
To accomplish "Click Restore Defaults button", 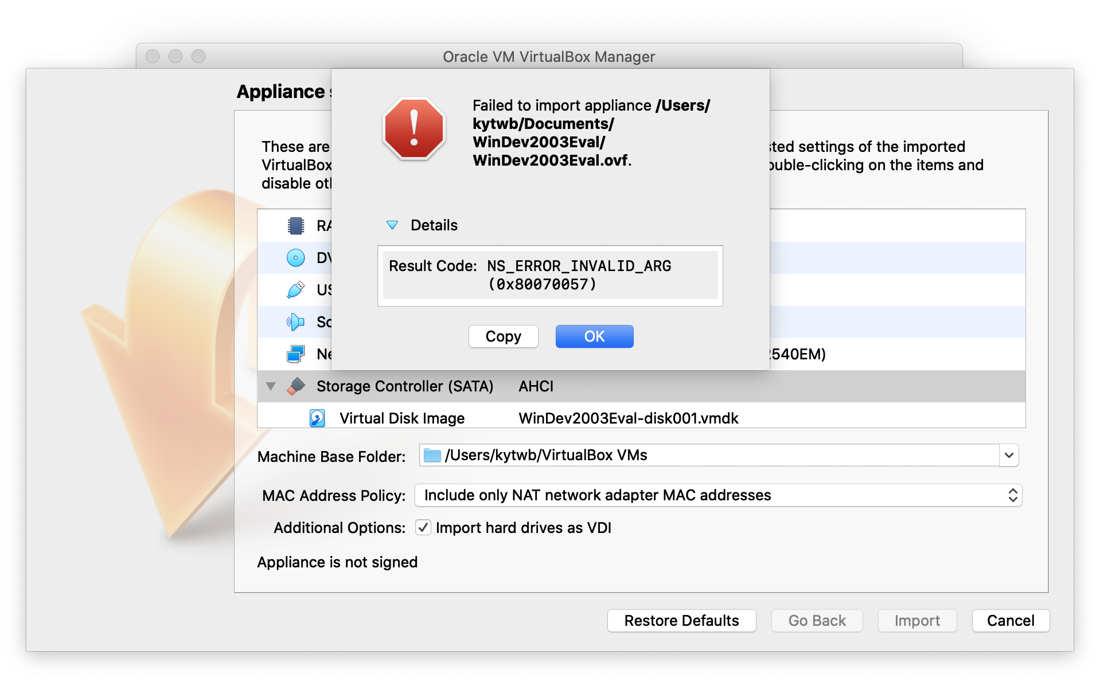I will (x=681, y=621).
